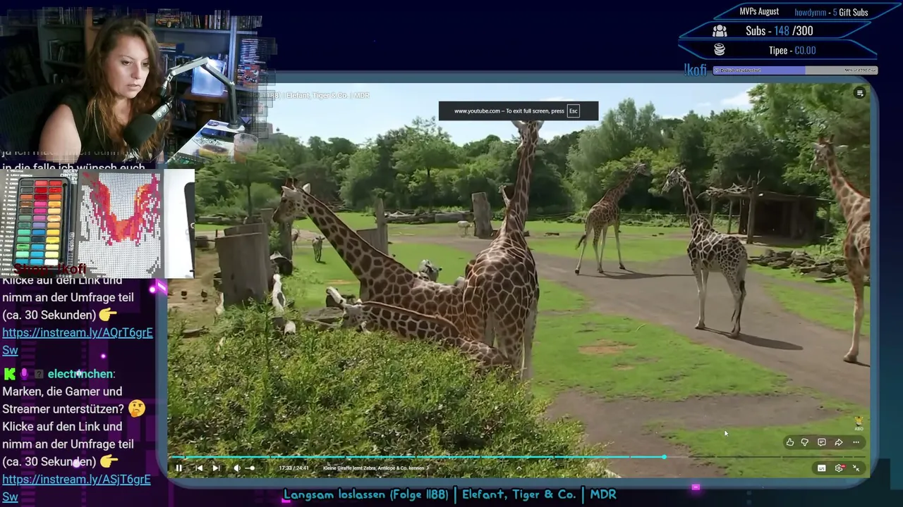The image size is (903, 507).
Task: Like the video with thumbs up
Action: [x=790, y=442]
